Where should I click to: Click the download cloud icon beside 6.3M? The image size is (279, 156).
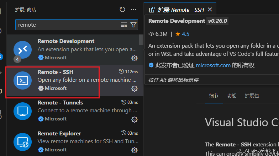point(151,34)
